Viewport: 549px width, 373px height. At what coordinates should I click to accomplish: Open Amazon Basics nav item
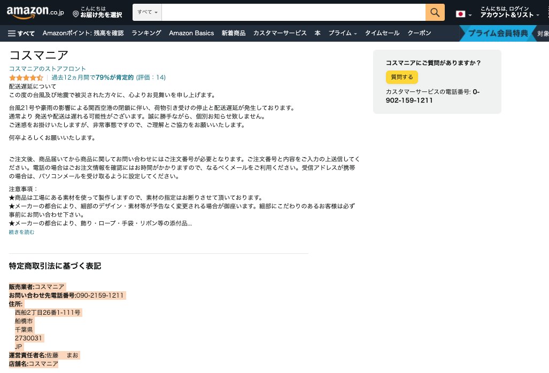191,33
